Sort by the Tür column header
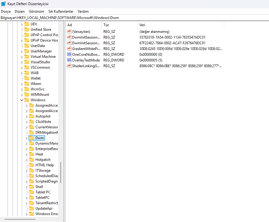Viewport: 269px width, 222px height. click(119, 25)
